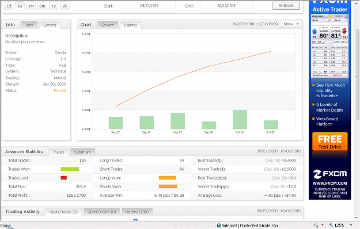
Task: Click the Longs Won orange bar
Action: click(x=168, y=178)
